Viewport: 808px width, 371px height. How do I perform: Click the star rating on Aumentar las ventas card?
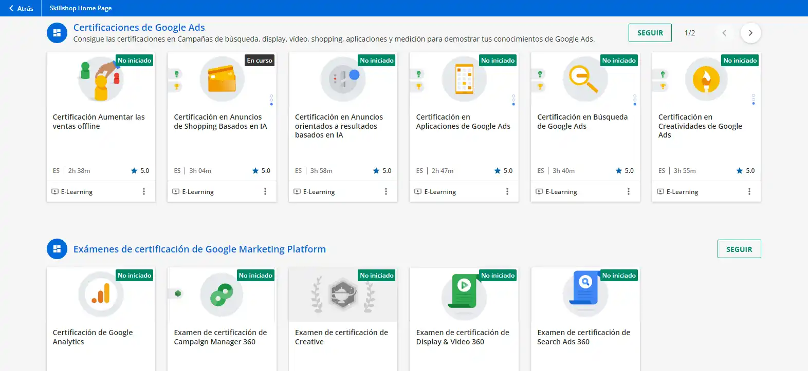140,171
